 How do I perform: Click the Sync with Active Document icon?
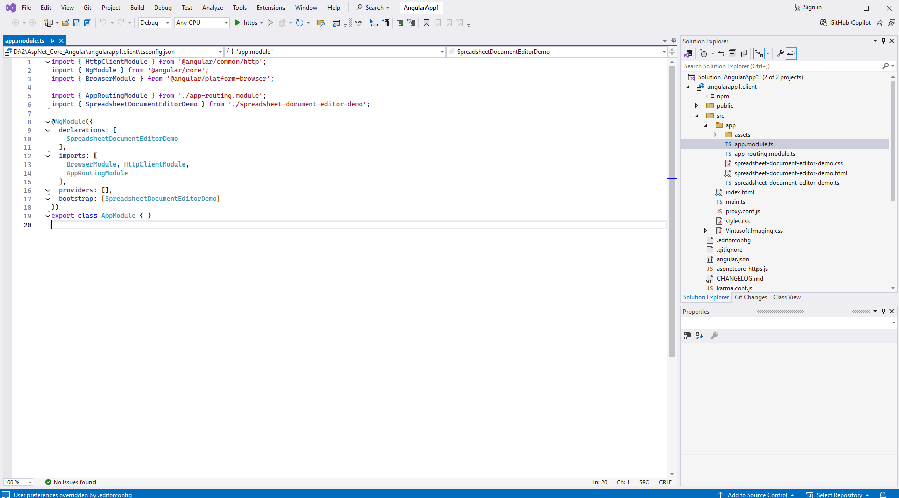click(721, 53)
